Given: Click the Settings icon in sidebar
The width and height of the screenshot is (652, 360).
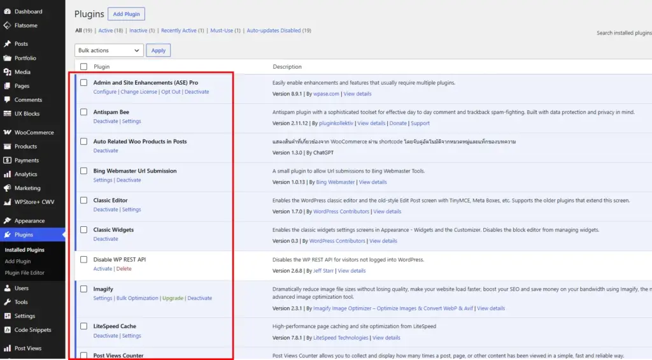Looking at the screenshot, I should [x=8, y=316].
